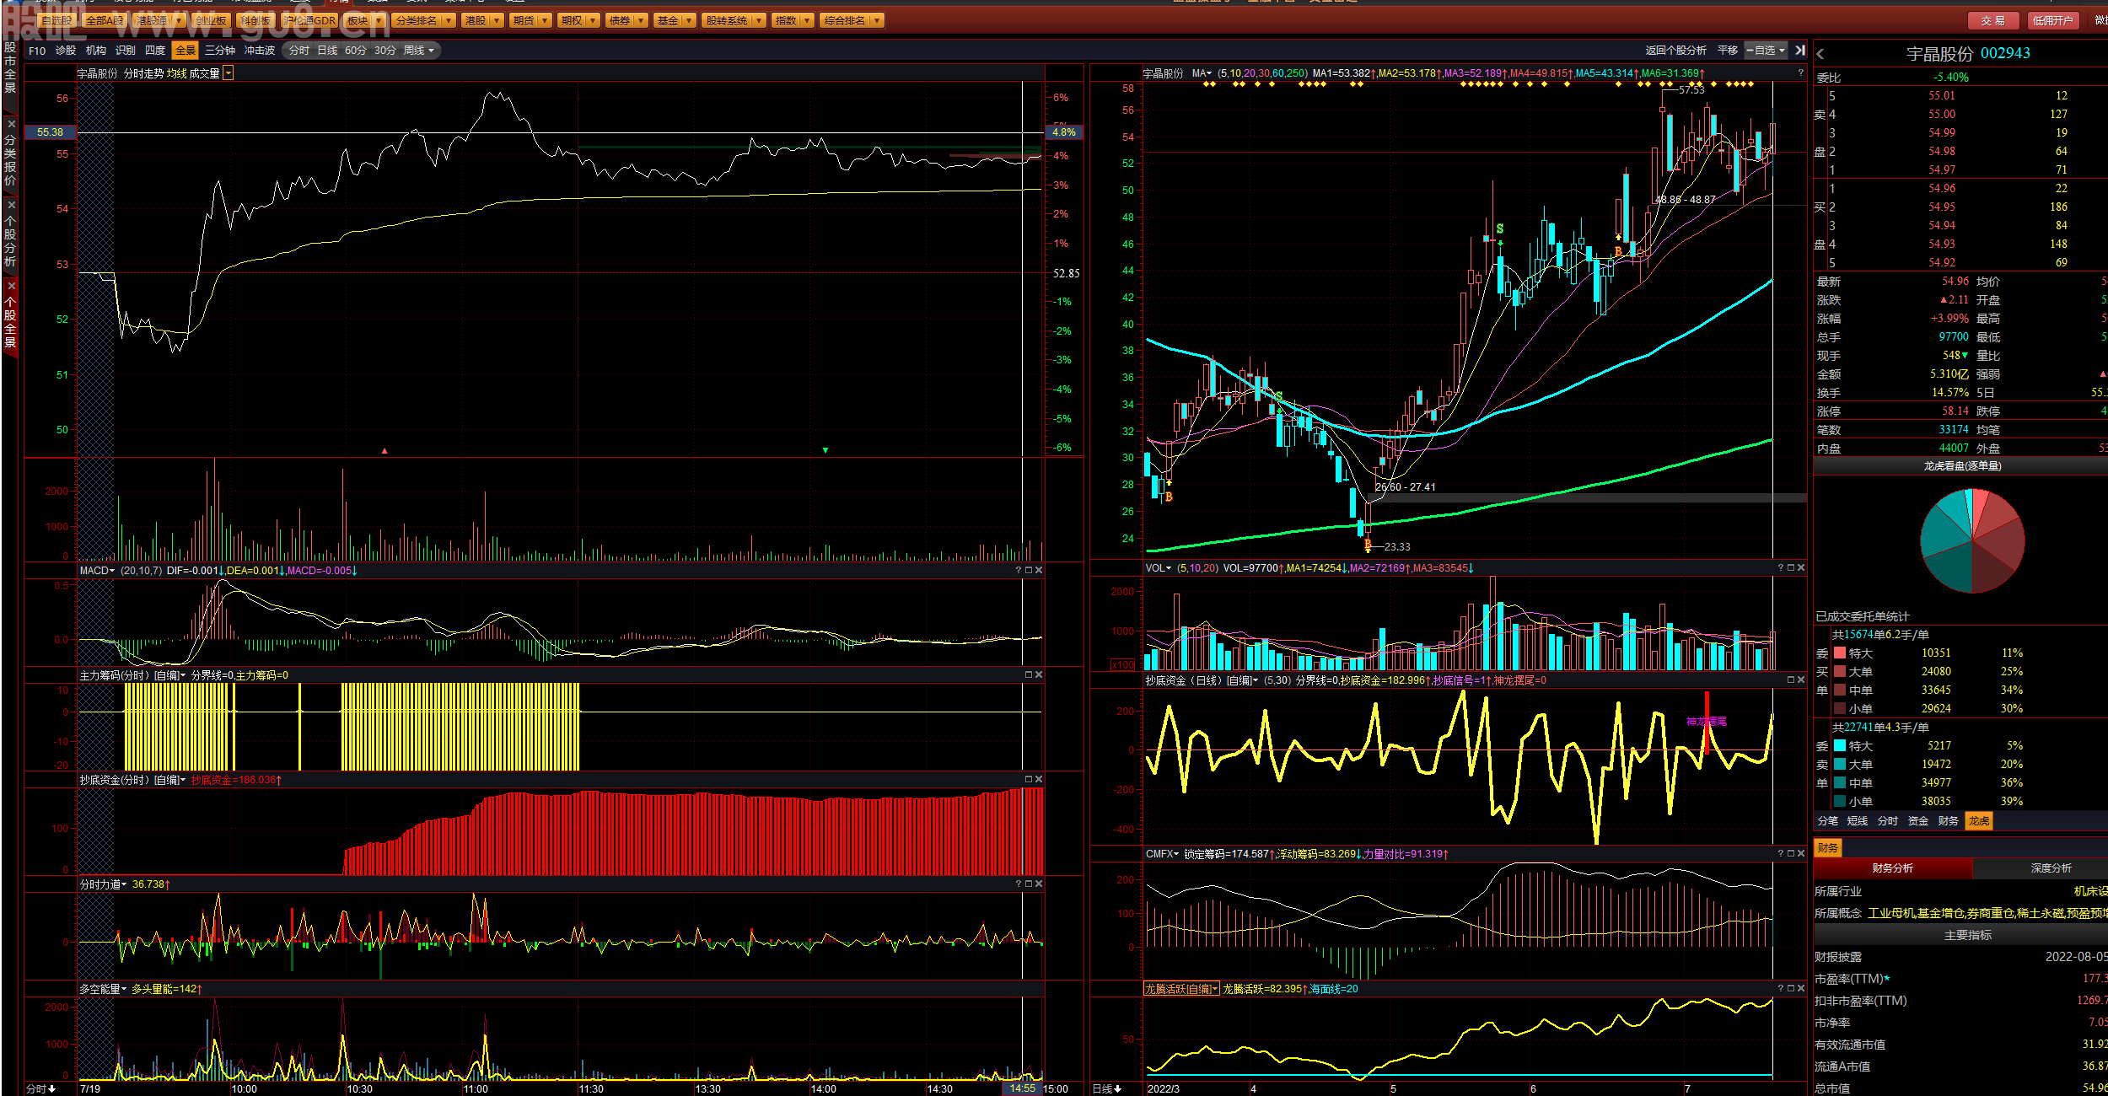Close the MACD indicator panel
The height and width of the screenshot is (1096, 2108).
click(1039, 571)
